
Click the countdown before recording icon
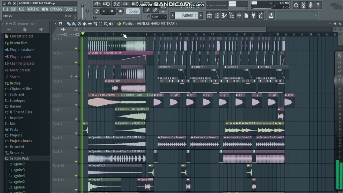click(x=116, y=4)
